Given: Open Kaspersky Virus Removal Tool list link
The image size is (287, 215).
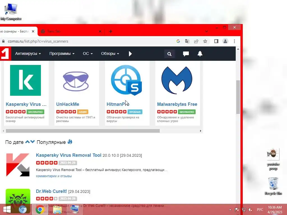Looking at the screenshot, I should point(68,155).
